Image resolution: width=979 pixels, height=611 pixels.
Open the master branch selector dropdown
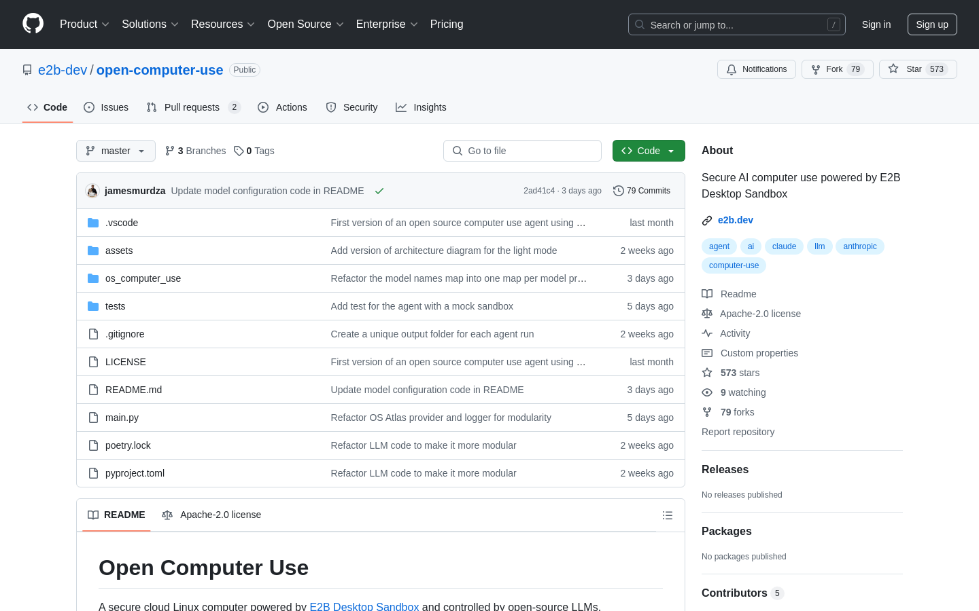click(x=116, y=151)
